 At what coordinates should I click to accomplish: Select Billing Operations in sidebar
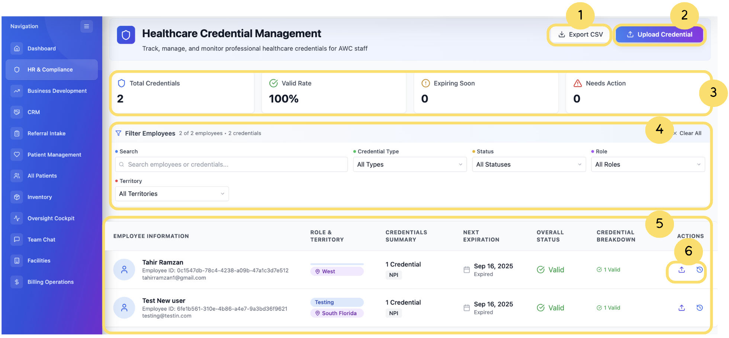(51, 282)
